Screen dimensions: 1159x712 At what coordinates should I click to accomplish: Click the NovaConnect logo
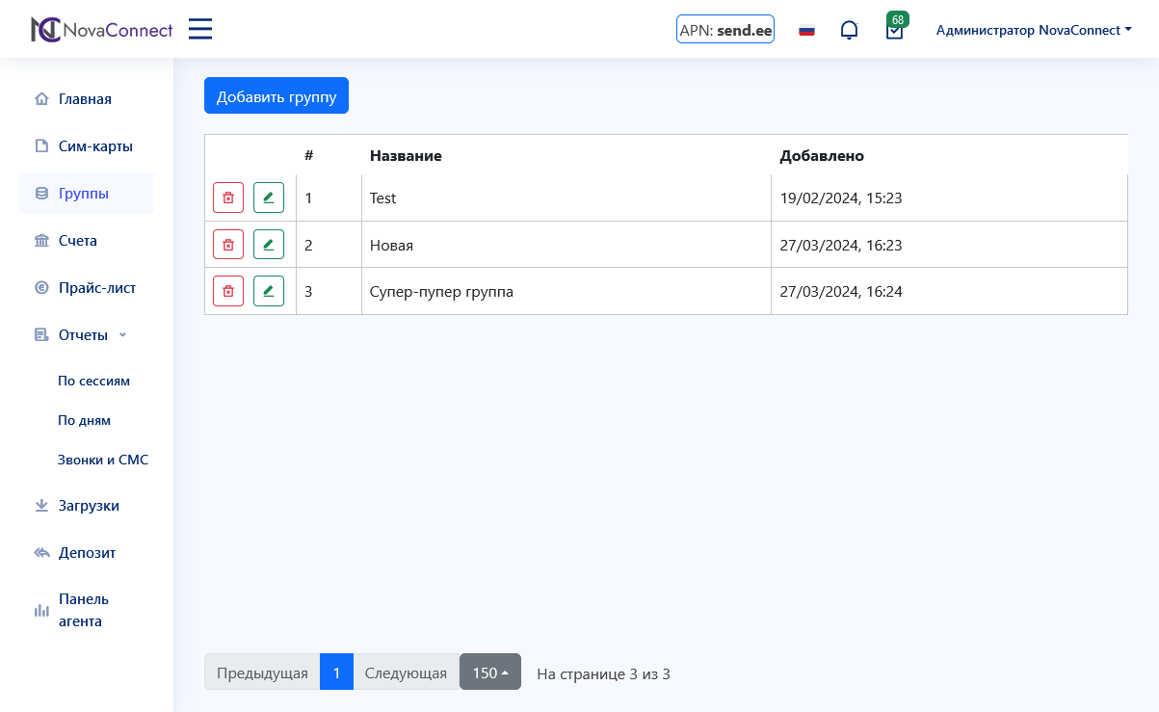click(x=101, y=30)
